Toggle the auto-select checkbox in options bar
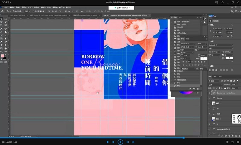 (13, 11)
